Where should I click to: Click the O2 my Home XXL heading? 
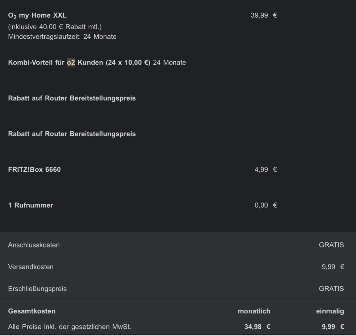click(37, 16)
